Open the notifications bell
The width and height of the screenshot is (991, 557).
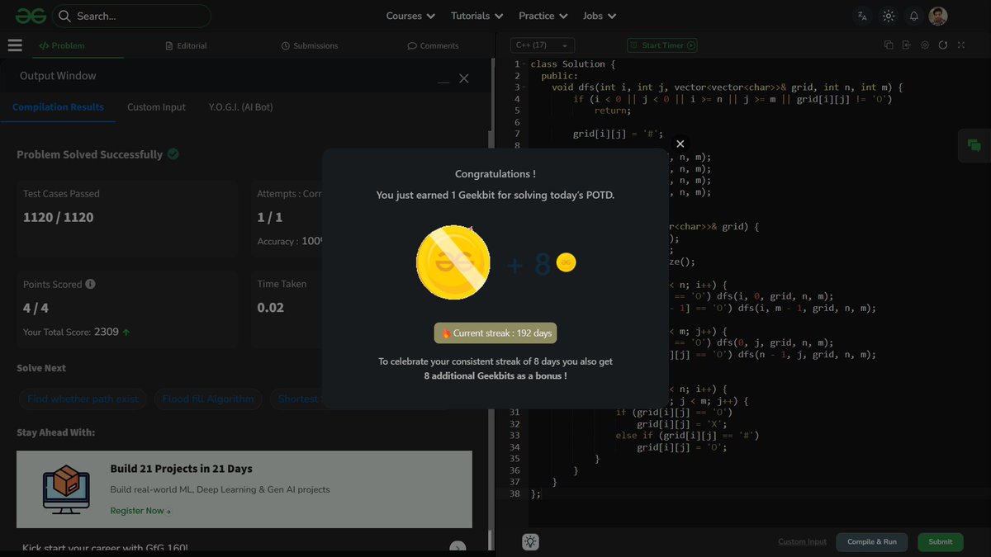pos(913,16)
